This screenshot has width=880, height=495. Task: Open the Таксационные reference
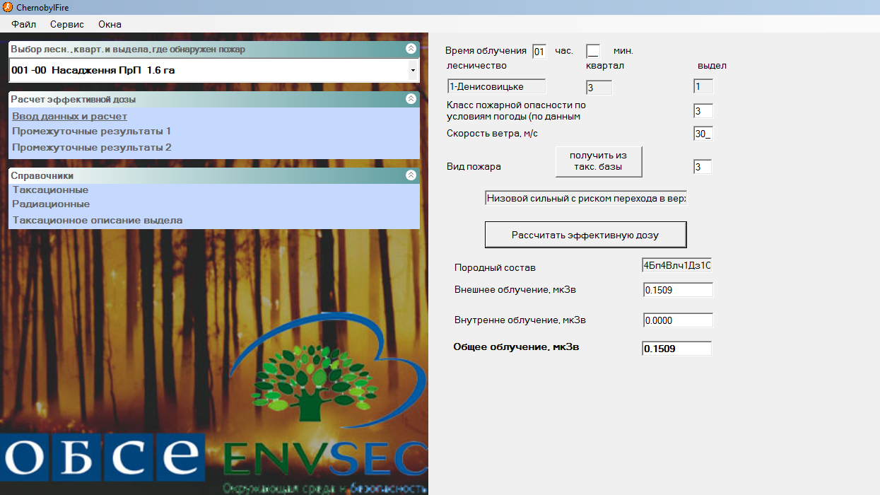[x=50, y=190]
